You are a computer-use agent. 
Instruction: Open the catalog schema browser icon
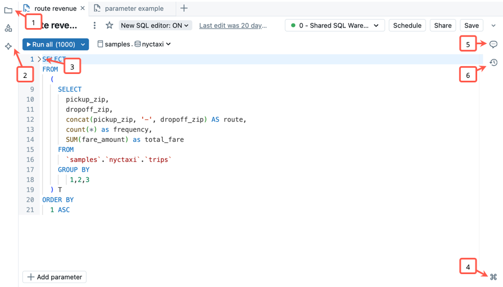[x=8, y=28]
